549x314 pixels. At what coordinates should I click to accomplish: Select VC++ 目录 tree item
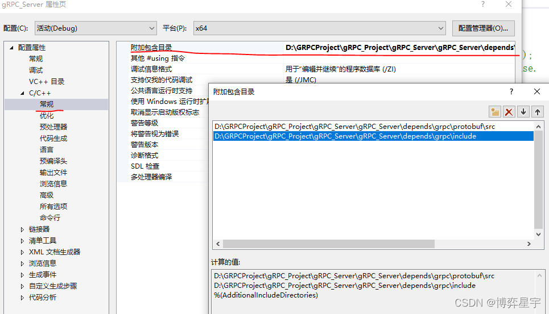pos(47,82)
